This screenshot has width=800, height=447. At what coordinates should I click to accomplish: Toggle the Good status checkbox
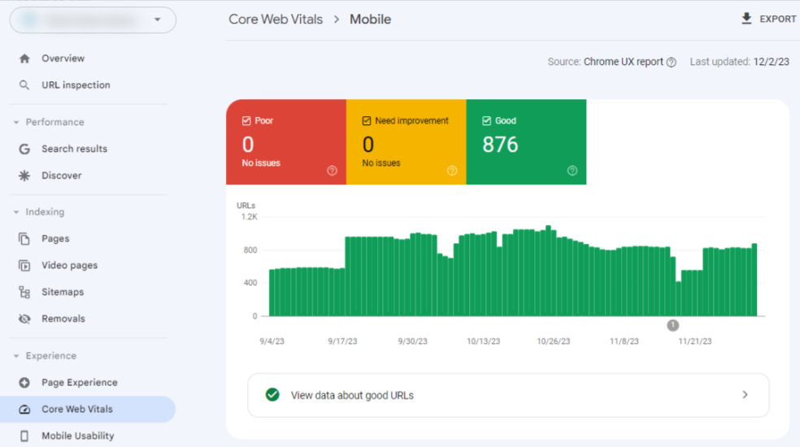pyautogui.click(x=487, y=121)
